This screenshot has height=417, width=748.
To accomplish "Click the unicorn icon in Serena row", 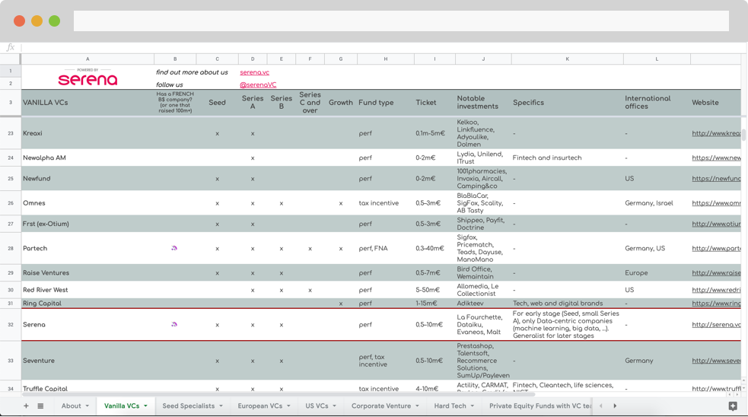I will click(174, 324).
